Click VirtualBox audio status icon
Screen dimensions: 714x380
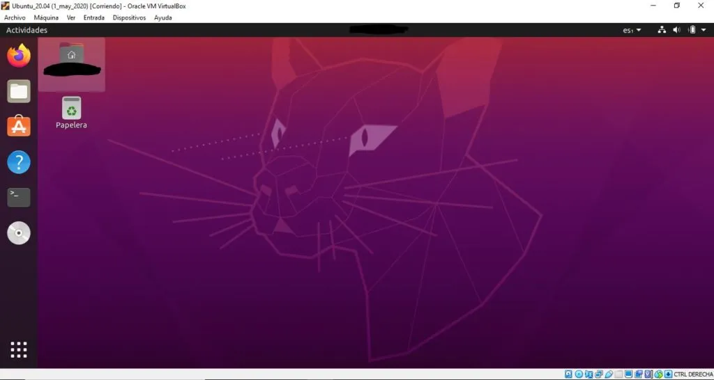coord(588,374)
